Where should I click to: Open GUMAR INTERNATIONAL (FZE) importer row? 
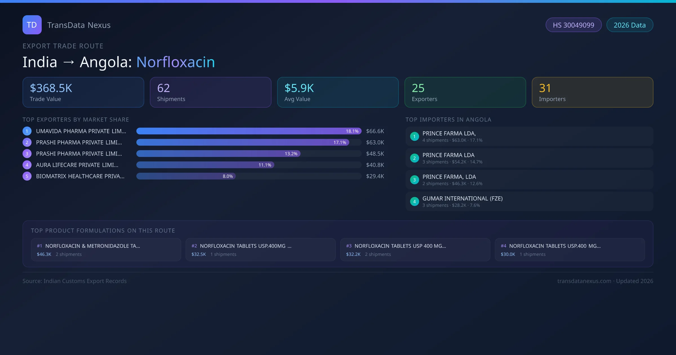(529, 201)
